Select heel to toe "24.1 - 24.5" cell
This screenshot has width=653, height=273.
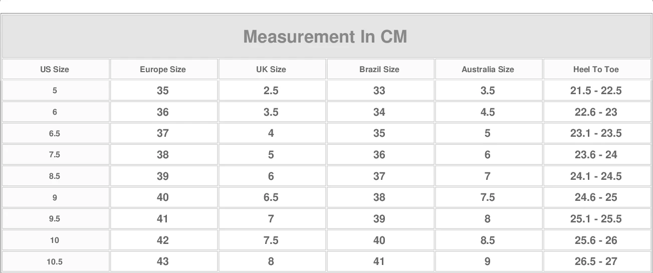coord(596,176)
